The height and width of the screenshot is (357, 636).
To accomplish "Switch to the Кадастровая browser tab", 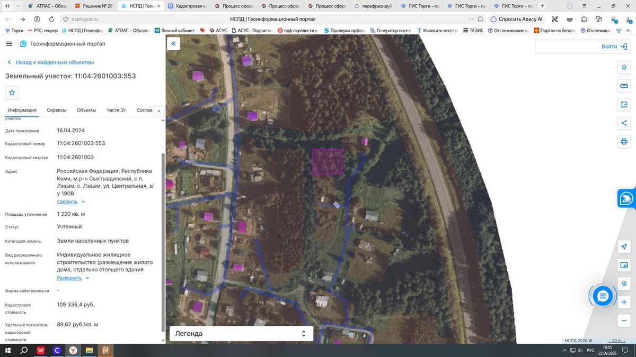I will (x=188, y=6).
